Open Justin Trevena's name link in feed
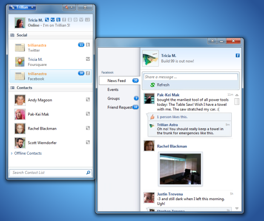The image size is (264, 221). coord(170,194)
